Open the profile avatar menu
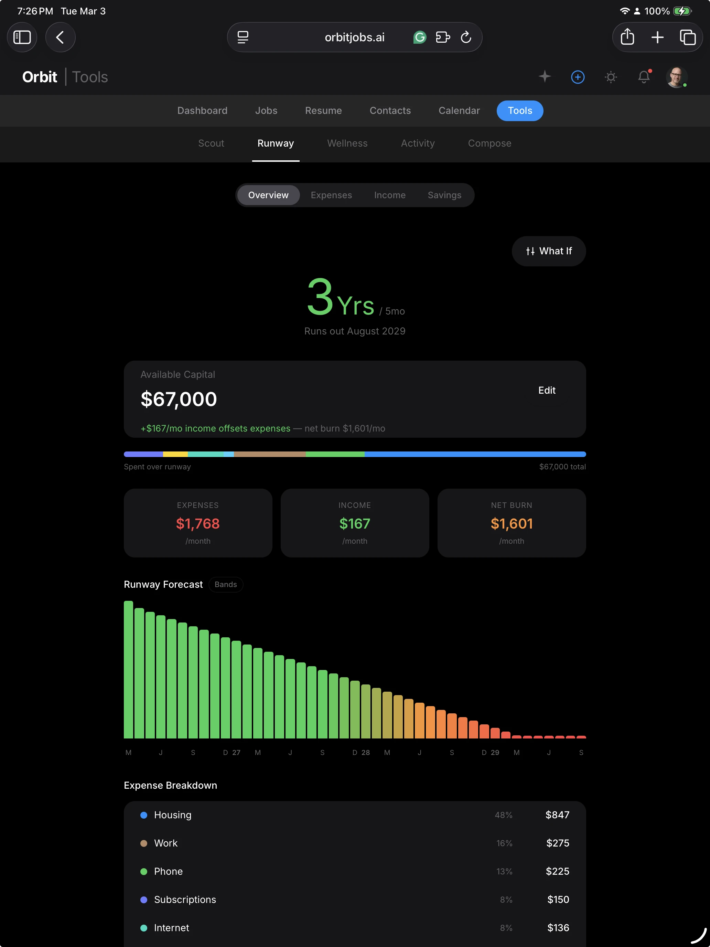The height and width of the screenshot is (947, 710). click(676, 77)
